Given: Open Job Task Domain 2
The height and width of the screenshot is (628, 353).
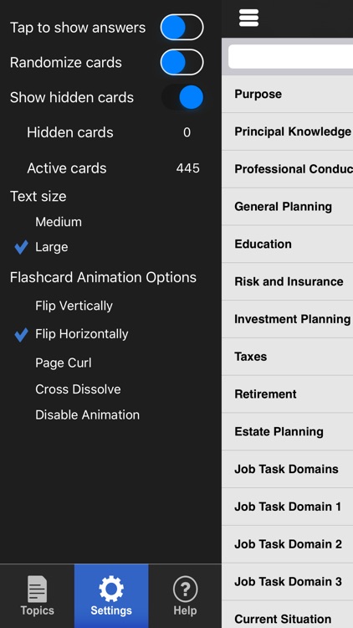Looking at the screenshot, I should (288, 544).
